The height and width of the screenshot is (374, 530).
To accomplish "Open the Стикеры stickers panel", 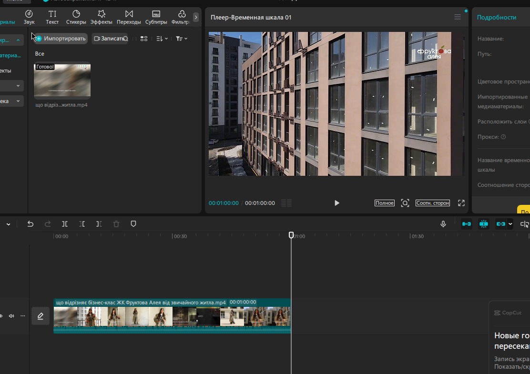I will click(x=76, y=17).
